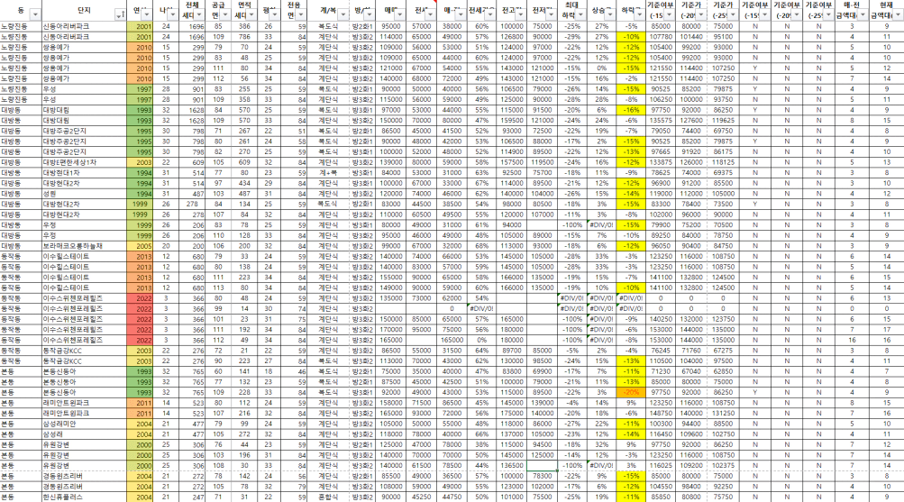
Task: Open the 전체 세대 column filter dropdown
Action: click(x=199, y=14)
